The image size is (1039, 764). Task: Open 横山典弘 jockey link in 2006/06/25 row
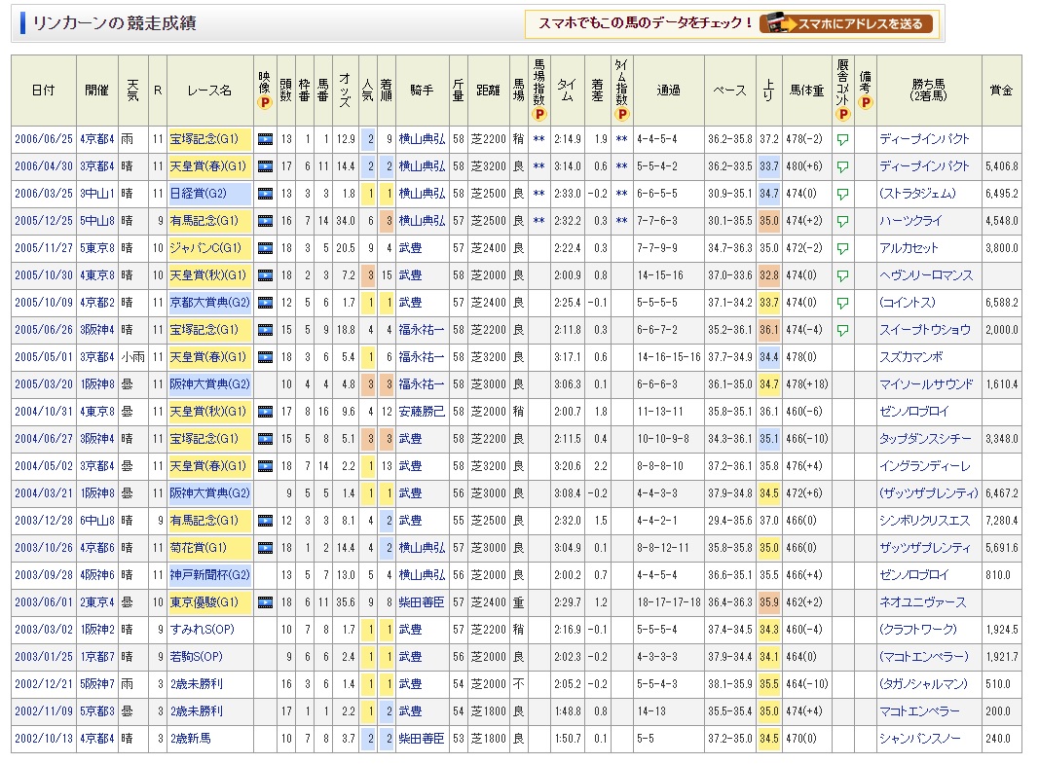[422, 140]
